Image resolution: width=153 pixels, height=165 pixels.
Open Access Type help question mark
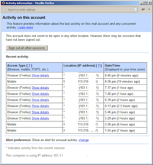click(x=29, y=65)
